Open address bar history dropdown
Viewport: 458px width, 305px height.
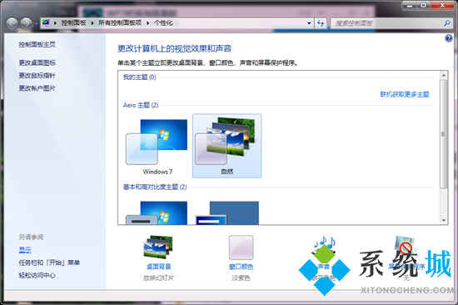(x=309, y=23)
